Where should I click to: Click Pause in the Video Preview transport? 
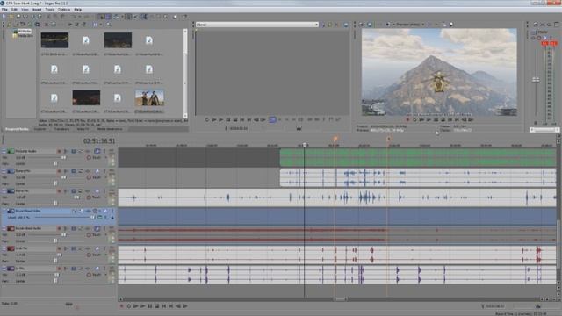tap(436, 119)
